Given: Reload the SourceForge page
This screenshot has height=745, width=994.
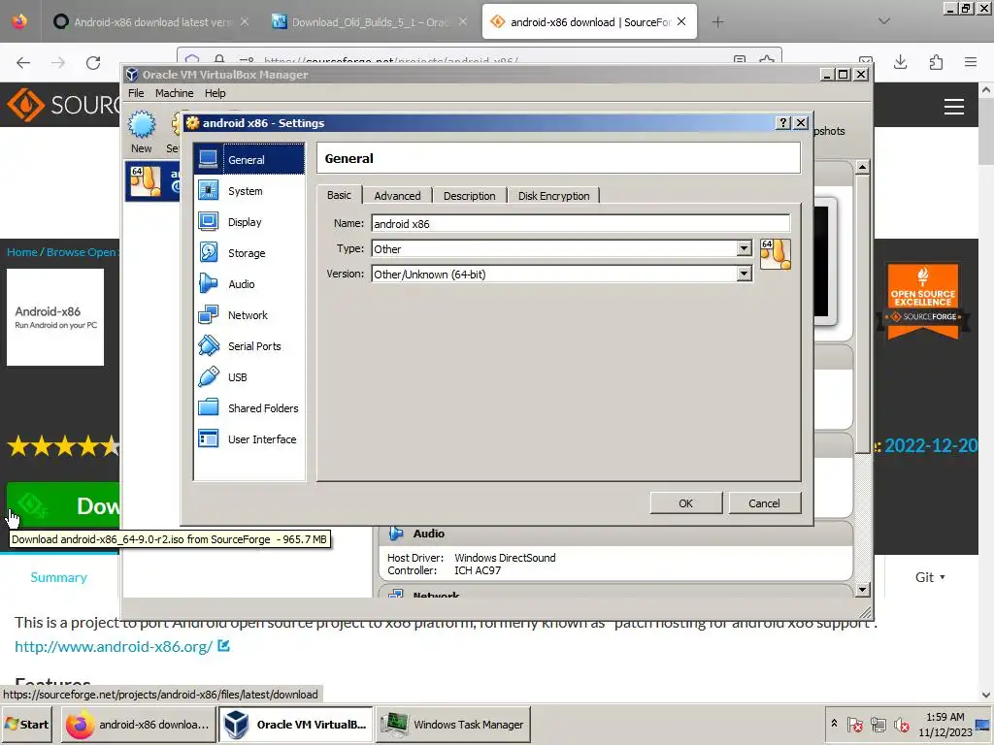Looking at the screenshot, I should pyautogui.click(x=93, y=62).
